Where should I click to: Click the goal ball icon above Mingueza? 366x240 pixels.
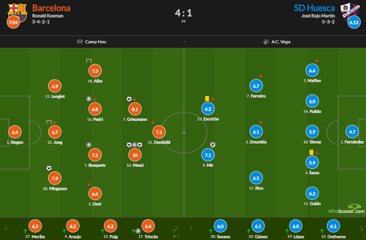pyautogui.click(x=49, y=168)
